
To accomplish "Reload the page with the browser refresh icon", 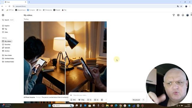I will coord(9,6).
